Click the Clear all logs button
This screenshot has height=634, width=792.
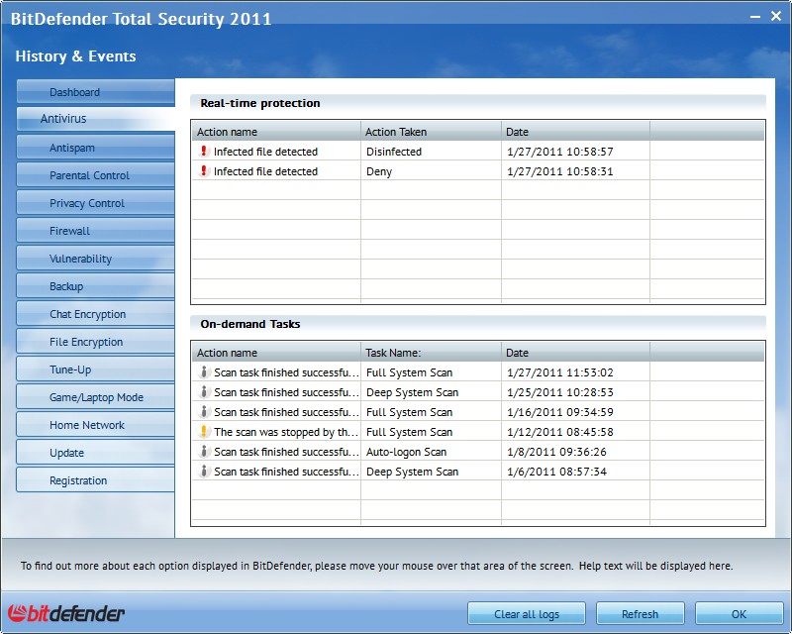point(527,614)
